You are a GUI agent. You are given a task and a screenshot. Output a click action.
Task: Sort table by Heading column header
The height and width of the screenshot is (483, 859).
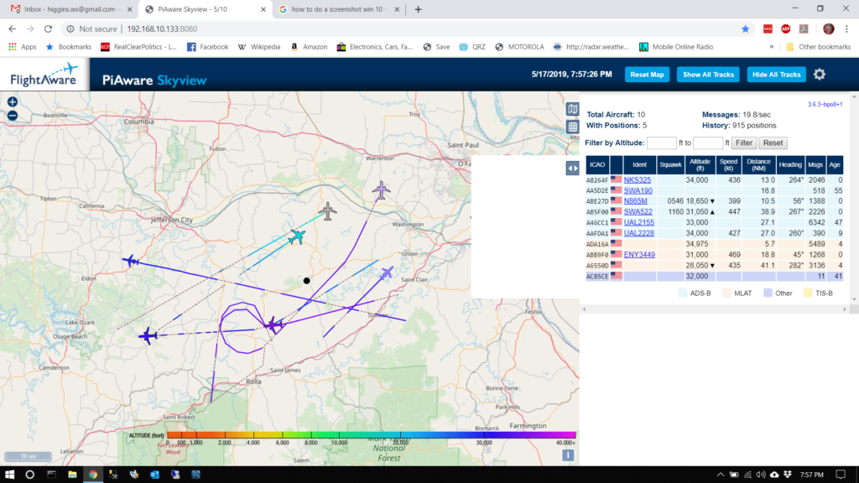tap(790, 165)
